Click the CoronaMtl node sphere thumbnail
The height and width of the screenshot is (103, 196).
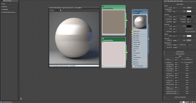(140, 22)
